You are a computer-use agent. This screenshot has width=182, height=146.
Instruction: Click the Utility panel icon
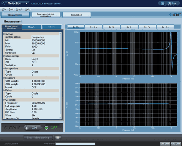162,3
